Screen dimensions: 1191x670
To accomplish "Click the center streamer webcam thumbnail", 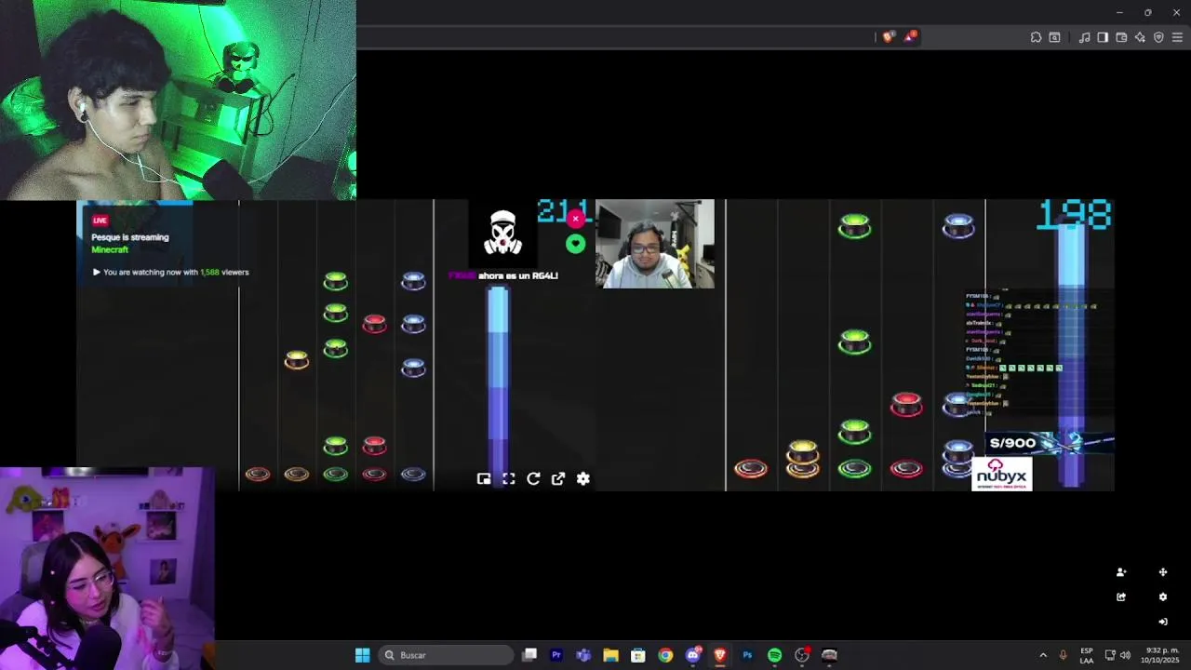I will 655,244.
